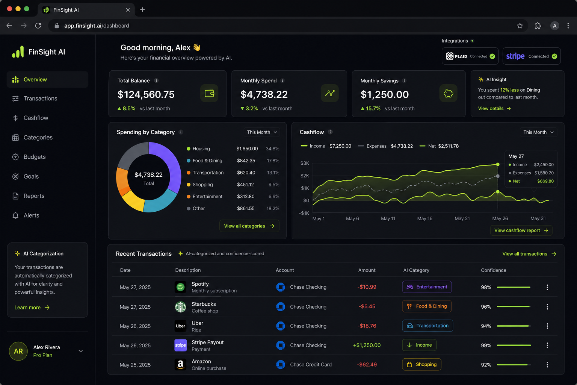
Task: Open the browser extensions puzzle icon
Action: [538, 26]
